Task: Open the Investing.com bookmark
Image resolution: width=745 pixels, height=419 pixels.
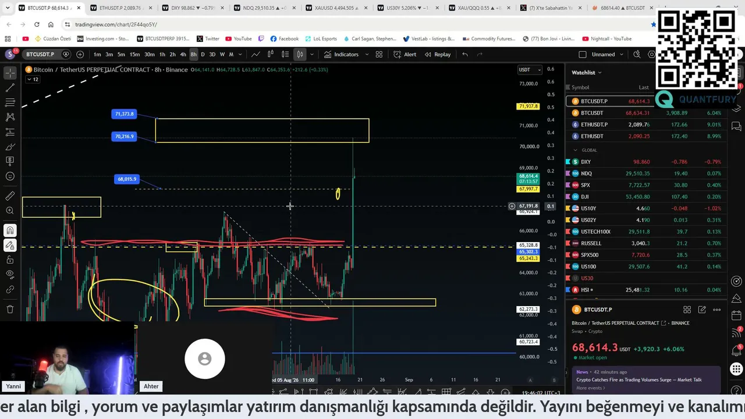Action: click(x=102, y=39)
